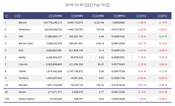Click the Litecoin name cell
The image size is (175, 106).
click(23, 64)
